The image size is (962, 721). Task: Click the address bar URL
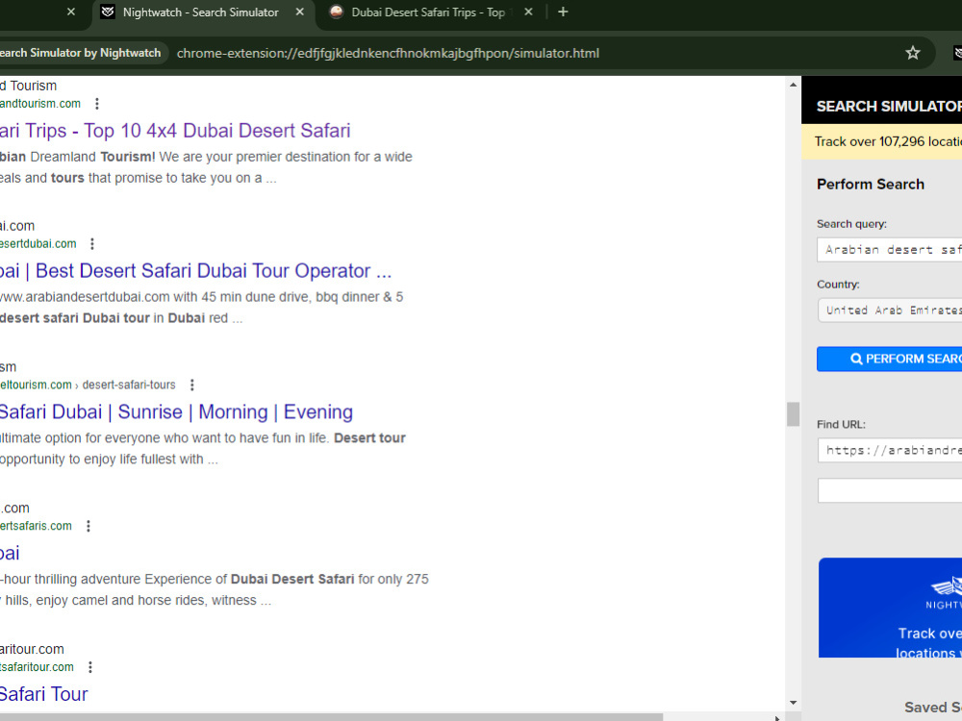tap(388, 53)
